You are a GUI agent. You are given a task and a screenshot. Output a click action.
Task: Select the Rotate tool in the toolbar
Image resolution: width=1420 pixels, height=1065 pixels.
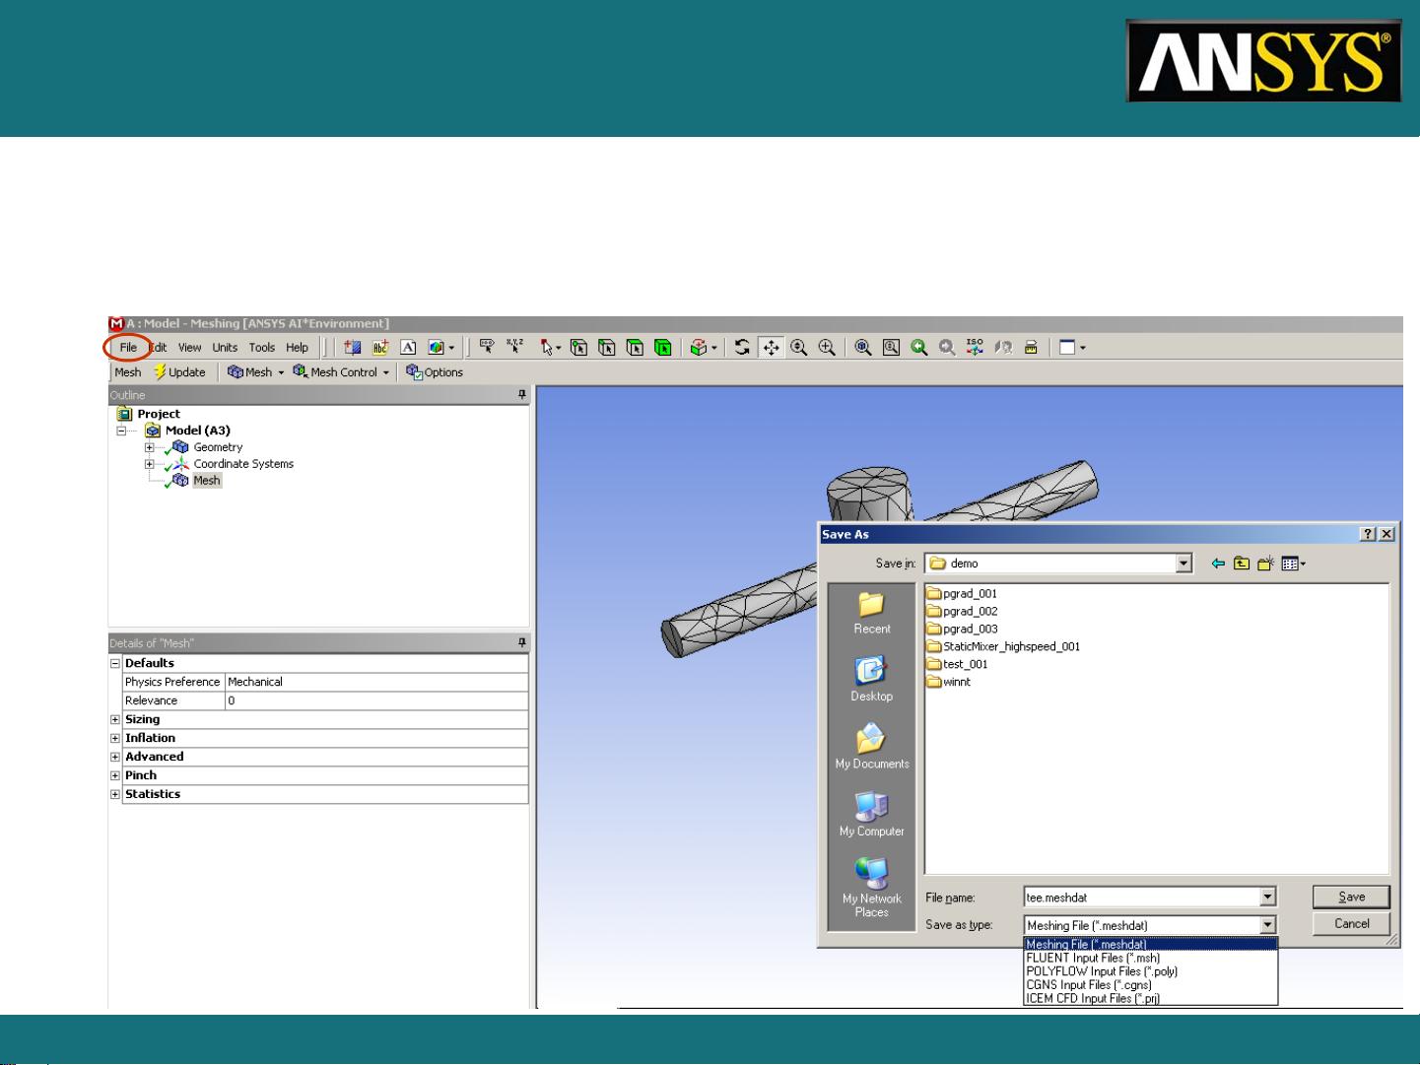(740, 347)
